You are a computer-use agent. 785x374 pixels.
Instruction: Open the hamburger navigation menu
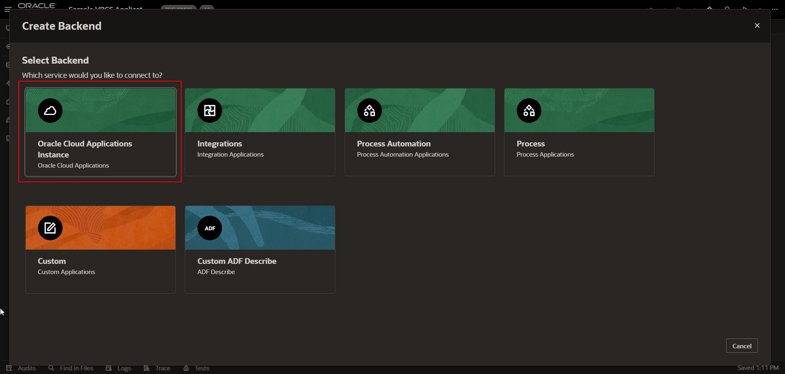point(8,9)
